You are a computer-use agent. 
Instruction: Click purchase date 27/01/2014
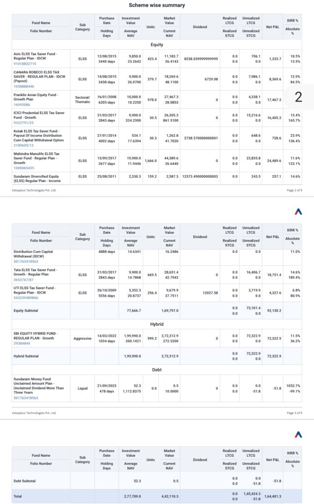107,136
